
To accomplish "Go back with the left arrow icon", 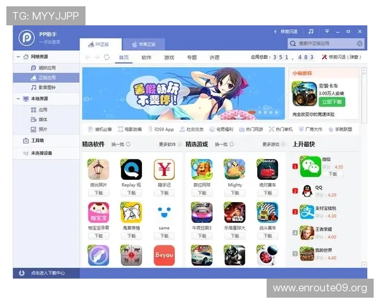I will pyautogui.click(x=88, y=57).
